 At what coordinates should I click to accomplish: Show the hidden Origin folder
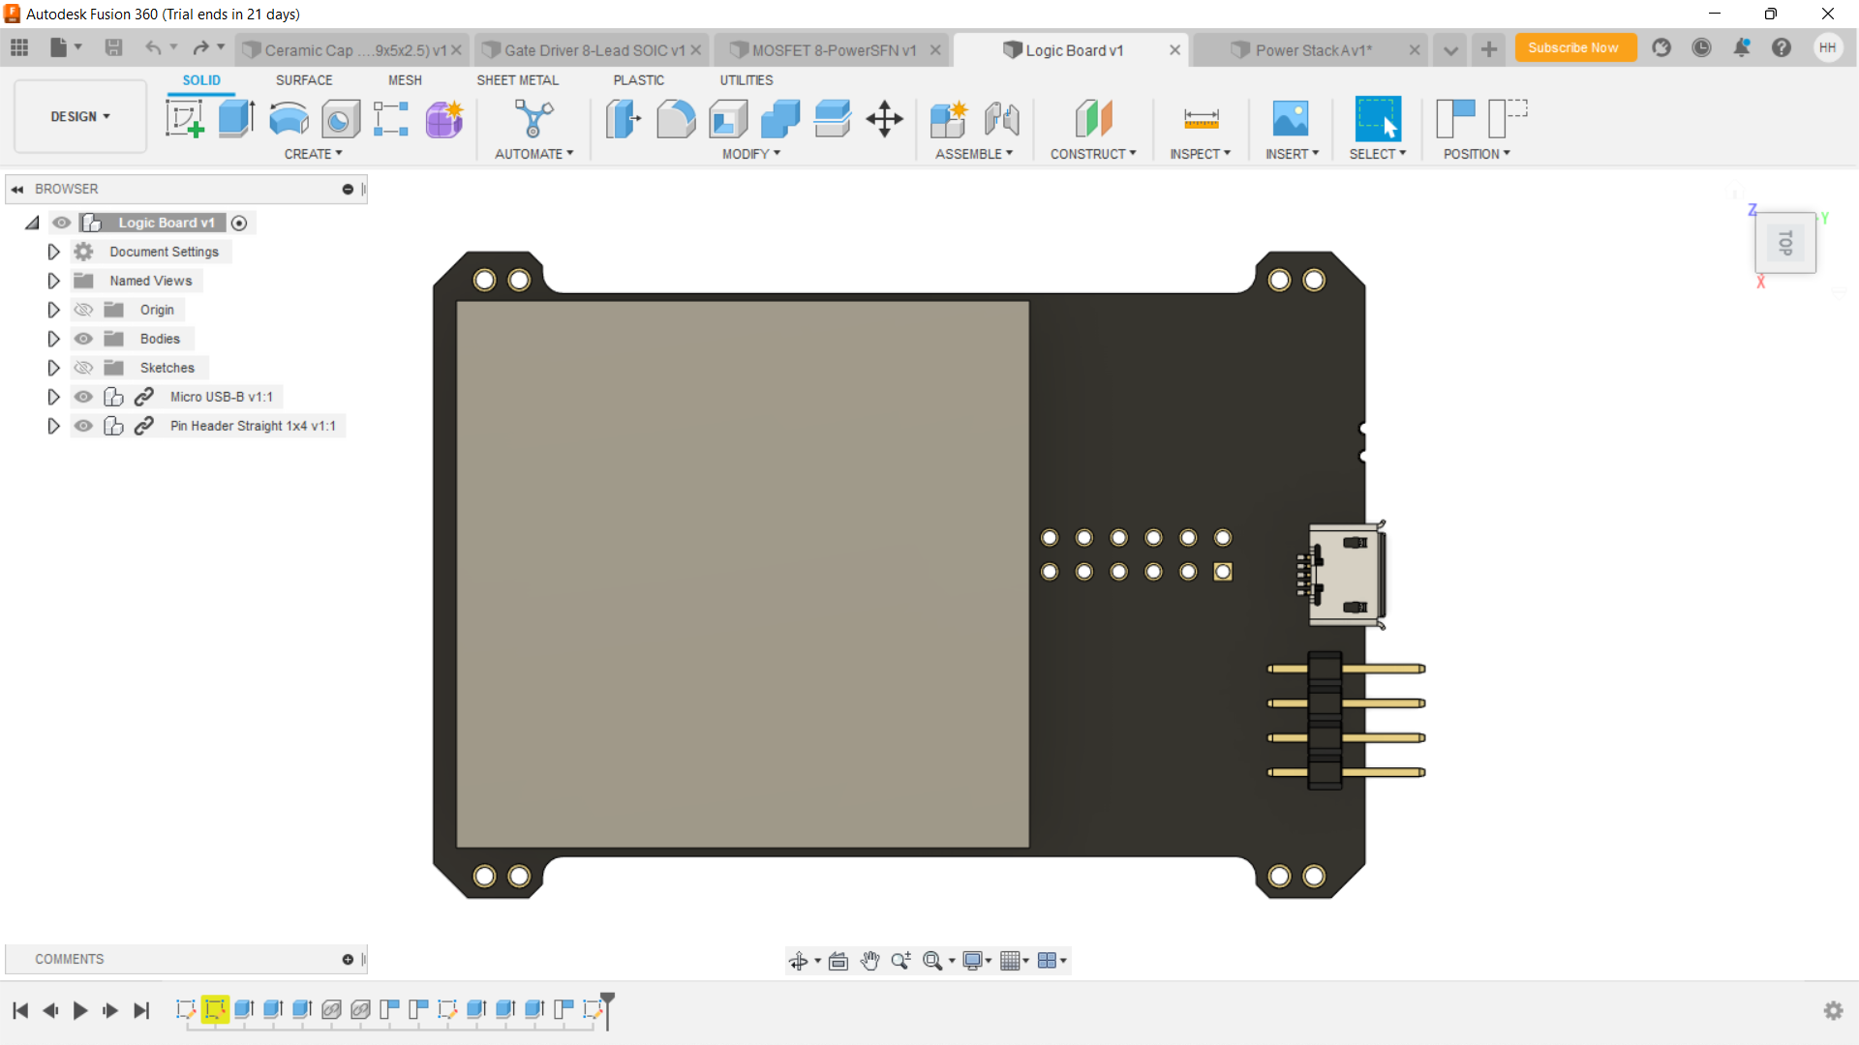click(84, 310)
